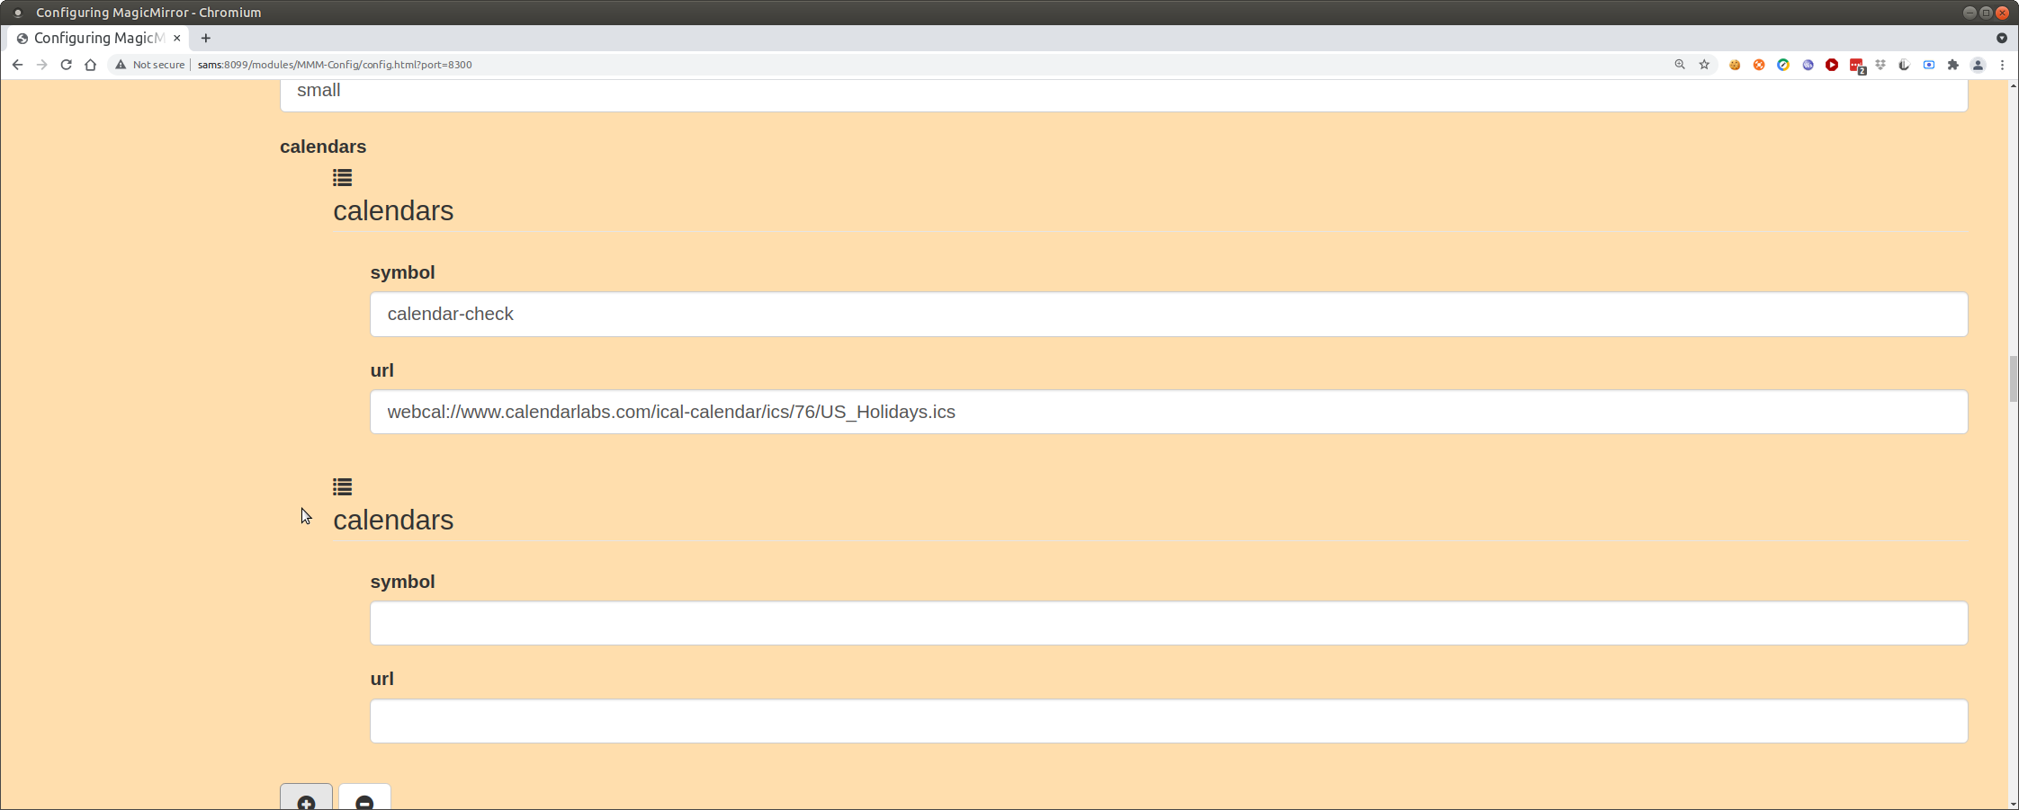Click the list icon above the first calendars entry

(x=342, y=178)
